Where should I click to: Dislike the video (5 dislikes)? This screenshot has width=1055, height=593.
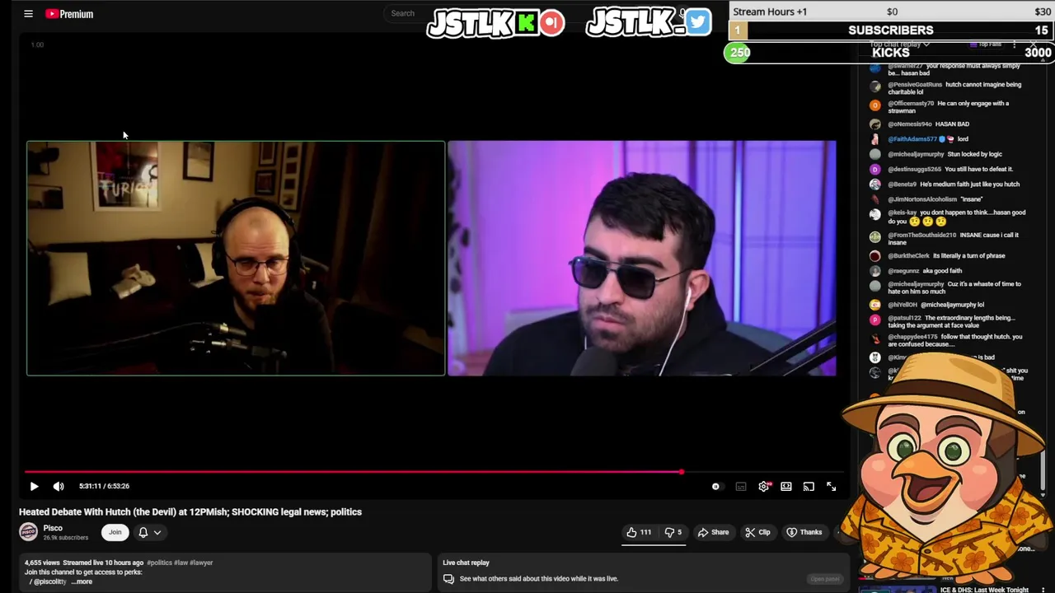pyautogui.click(x=673, y=532)
